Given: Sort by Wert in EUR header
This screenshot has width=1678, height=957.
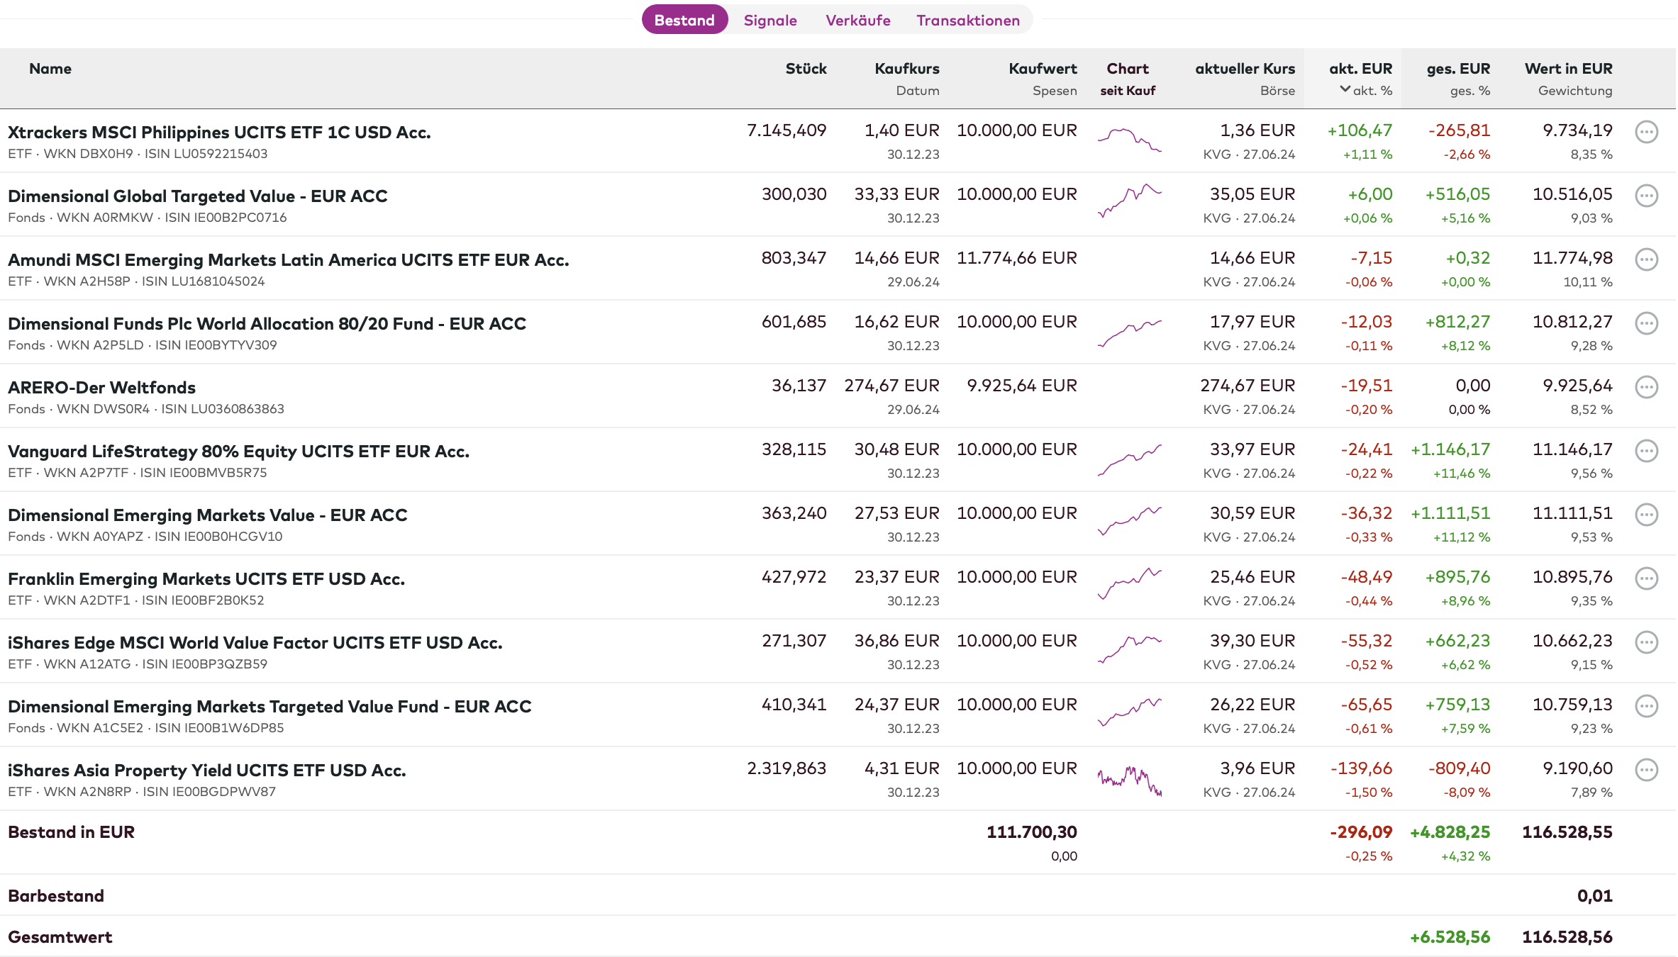Looking at the screenshot, I should click(x=1568, y=69).
